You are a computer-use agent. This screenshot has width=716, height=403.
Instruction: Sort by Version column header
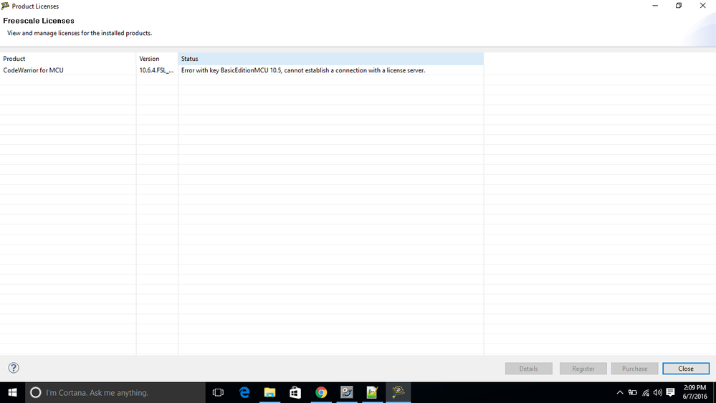(x=157, y=59)
